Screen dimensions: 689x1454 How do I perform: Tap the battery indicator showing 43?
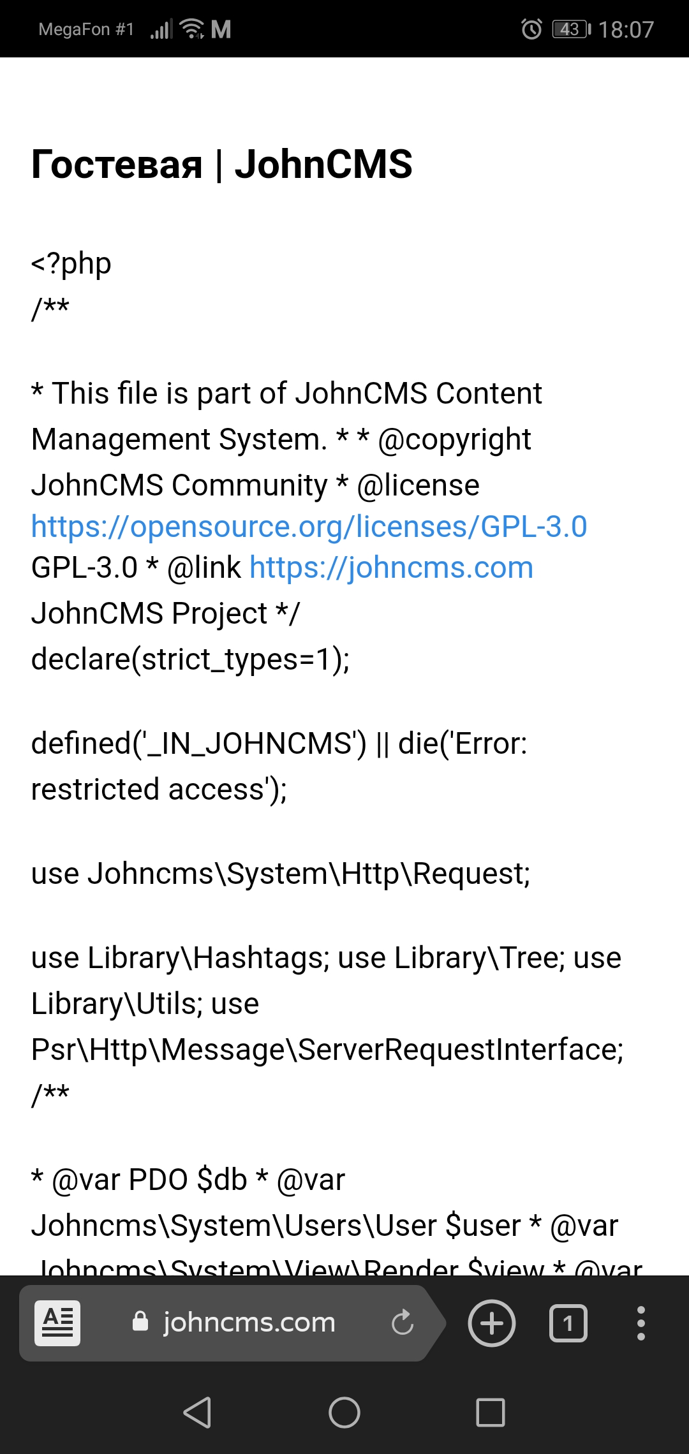pos(571,29)
